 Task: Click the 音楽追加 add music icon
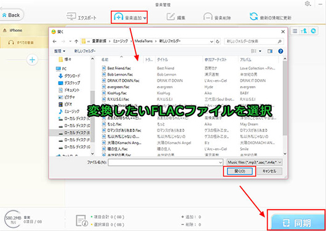point(119,17)
